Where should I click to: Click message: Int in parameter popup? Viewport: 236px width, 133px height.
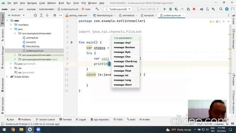coord(125,75)
